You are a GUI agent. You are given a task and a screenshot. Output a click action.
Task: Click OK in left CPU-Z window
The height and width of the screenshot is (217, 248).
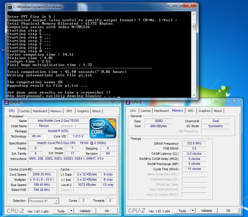click(107, 211)
